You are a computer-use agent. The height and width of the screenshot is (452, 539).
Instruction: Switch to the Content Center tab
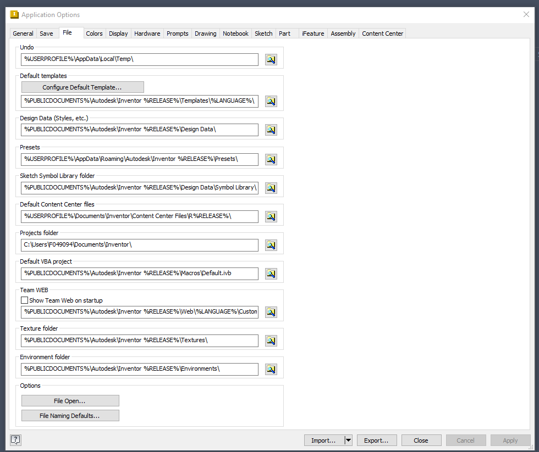point(382,34)
